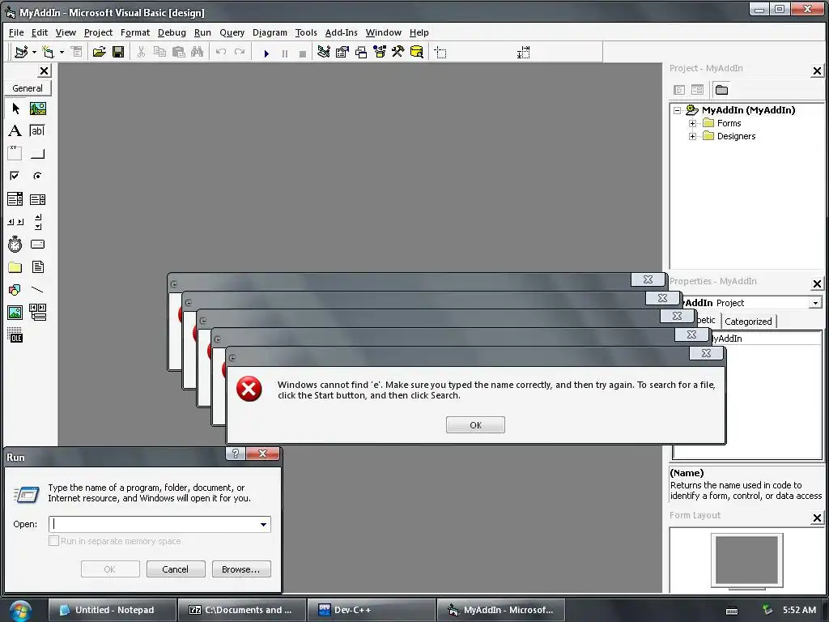The image size is (829, 622).
Task: Open the Properties Window toolbar icon
Action: 342,52
